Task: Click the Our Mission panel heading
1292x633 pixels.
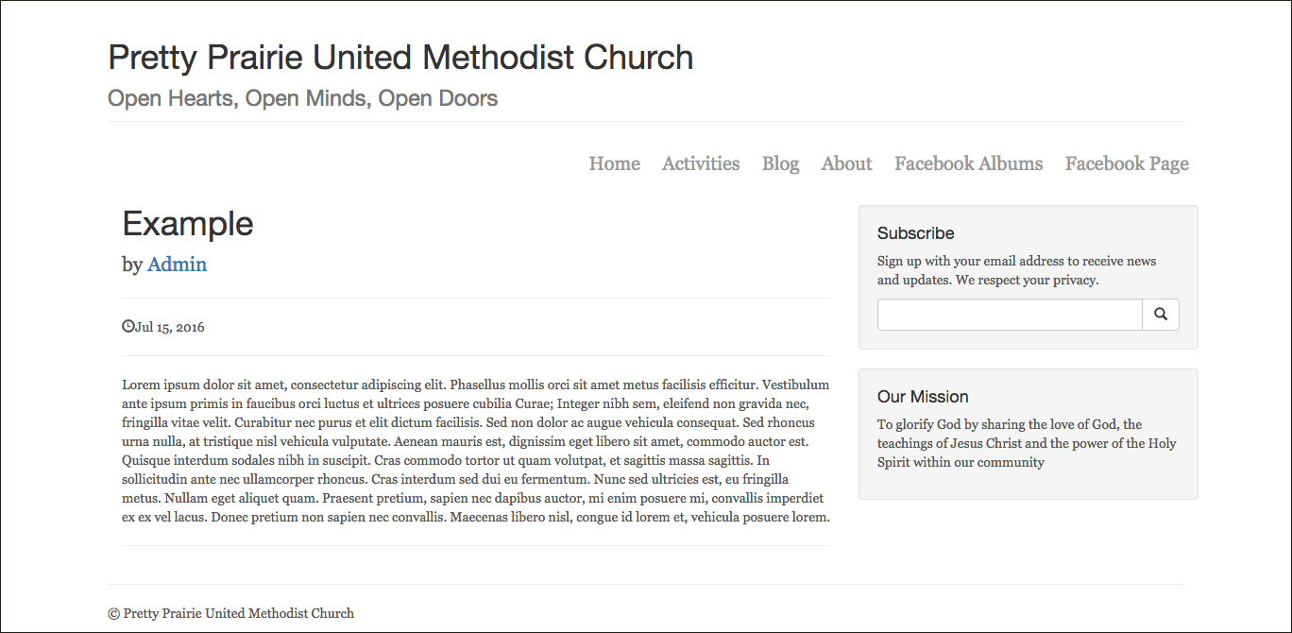Action: 923,397
